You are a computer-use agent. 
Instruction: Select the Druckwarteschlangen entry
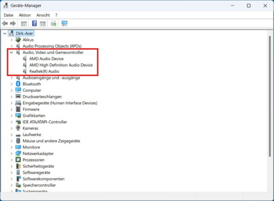[x=42, y=97]
